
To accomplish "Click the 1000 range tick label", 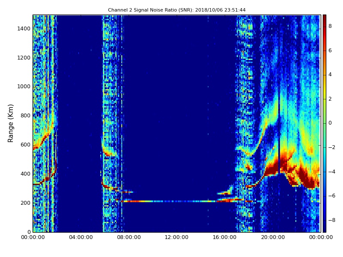I will pos(24,87).
